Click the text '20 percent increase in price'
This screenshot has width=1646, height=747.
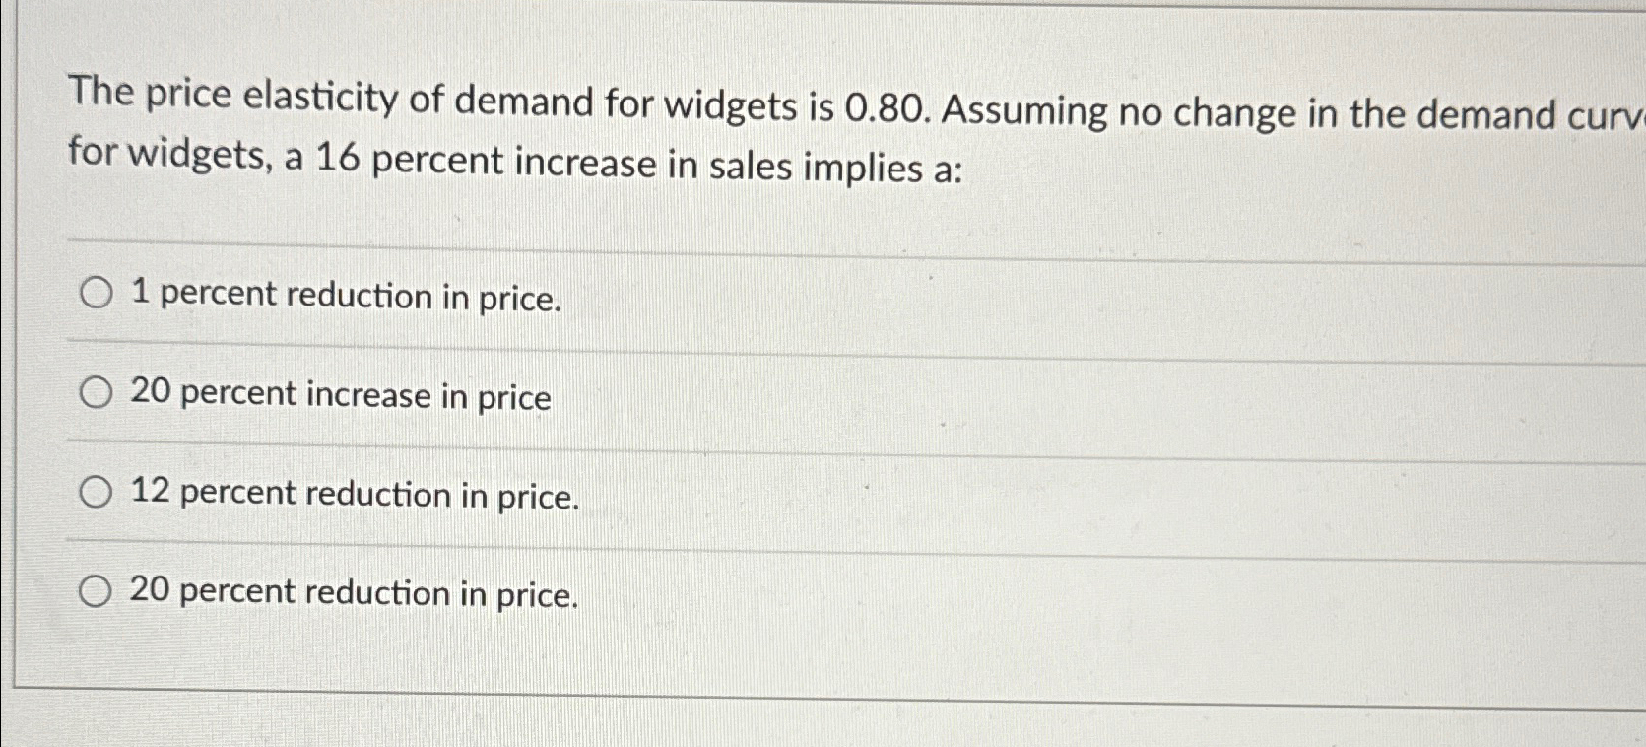click(x=340, y=395)
